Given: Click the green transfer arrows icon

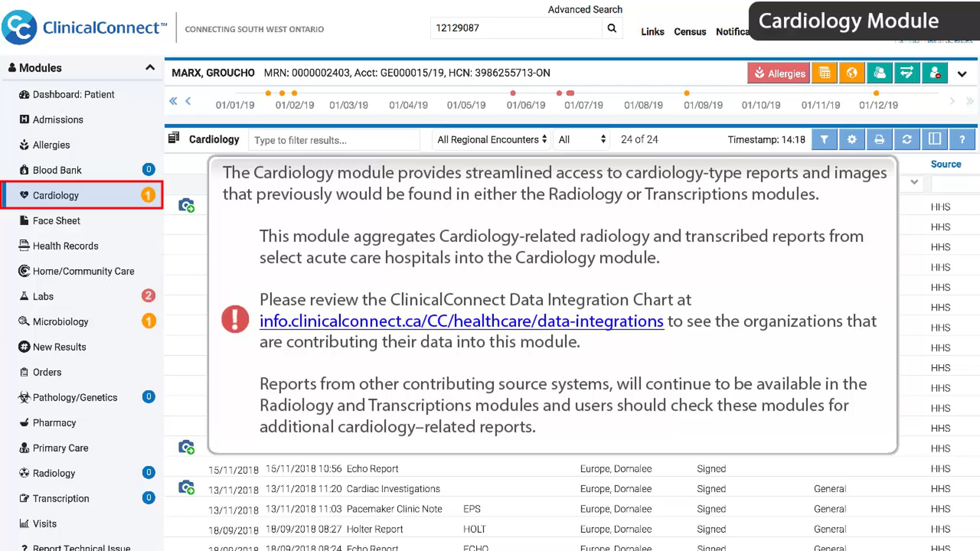Looking at the screenshot, I should (907, 73).
